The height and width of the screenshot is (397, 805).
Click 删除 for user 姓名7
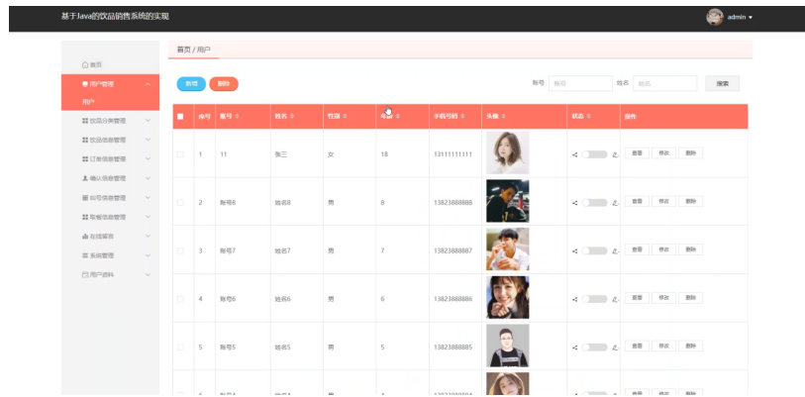point(690,249)
